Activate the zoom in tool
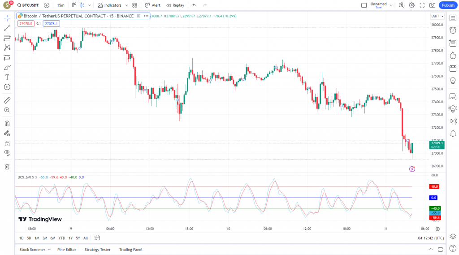 coord(7,110)
